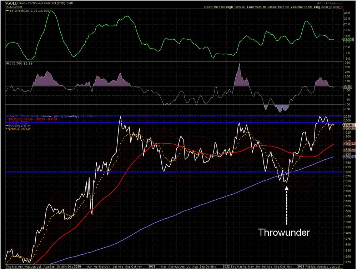Image resolution: width=357 pixels, height=269 pixels.
Task: Click the 'Gold - Continuous Contract (EOD)' title
Action: 42,4
